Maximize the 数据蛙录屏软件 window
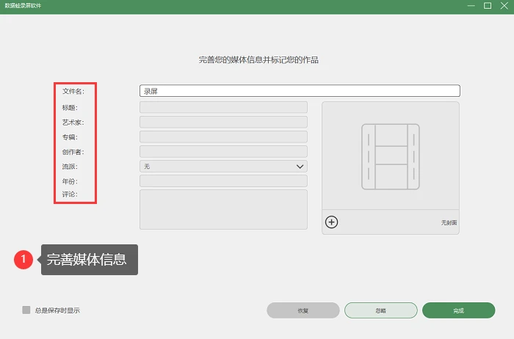The width and height of the screenshot is (514, 339). tap(488, 6)
